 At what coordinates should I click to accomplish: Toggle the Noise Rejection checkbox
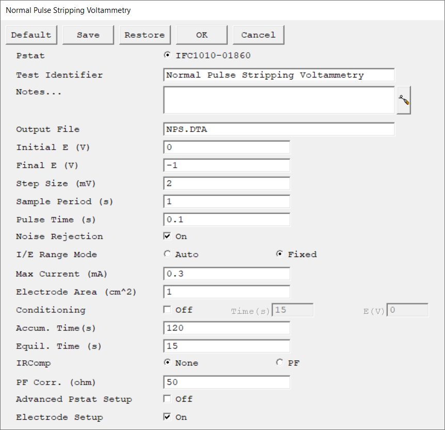(167, 236)
